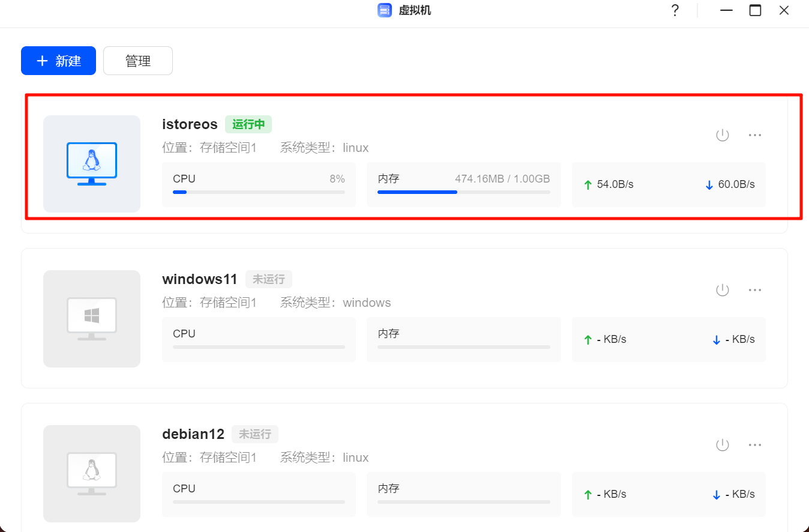Click the 虚拟机 window title text
The width and height of the screenshot is (809, 532).
pyautogui.click(x=415, y=10)
